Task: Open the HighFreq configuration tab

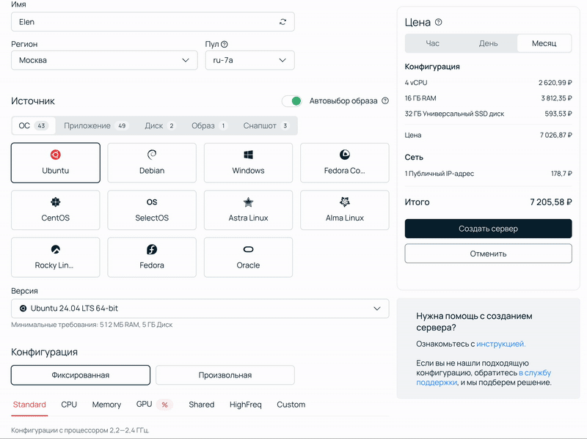Action: [246, 405]
